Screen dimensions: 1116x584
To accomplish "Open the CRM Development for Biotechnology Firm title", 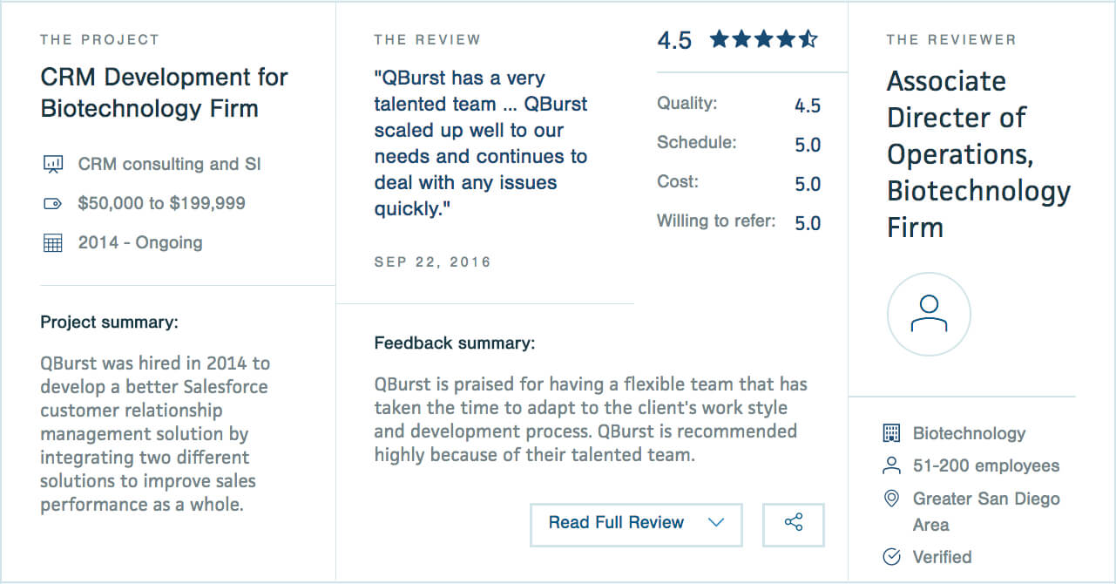I will point(164,92).
